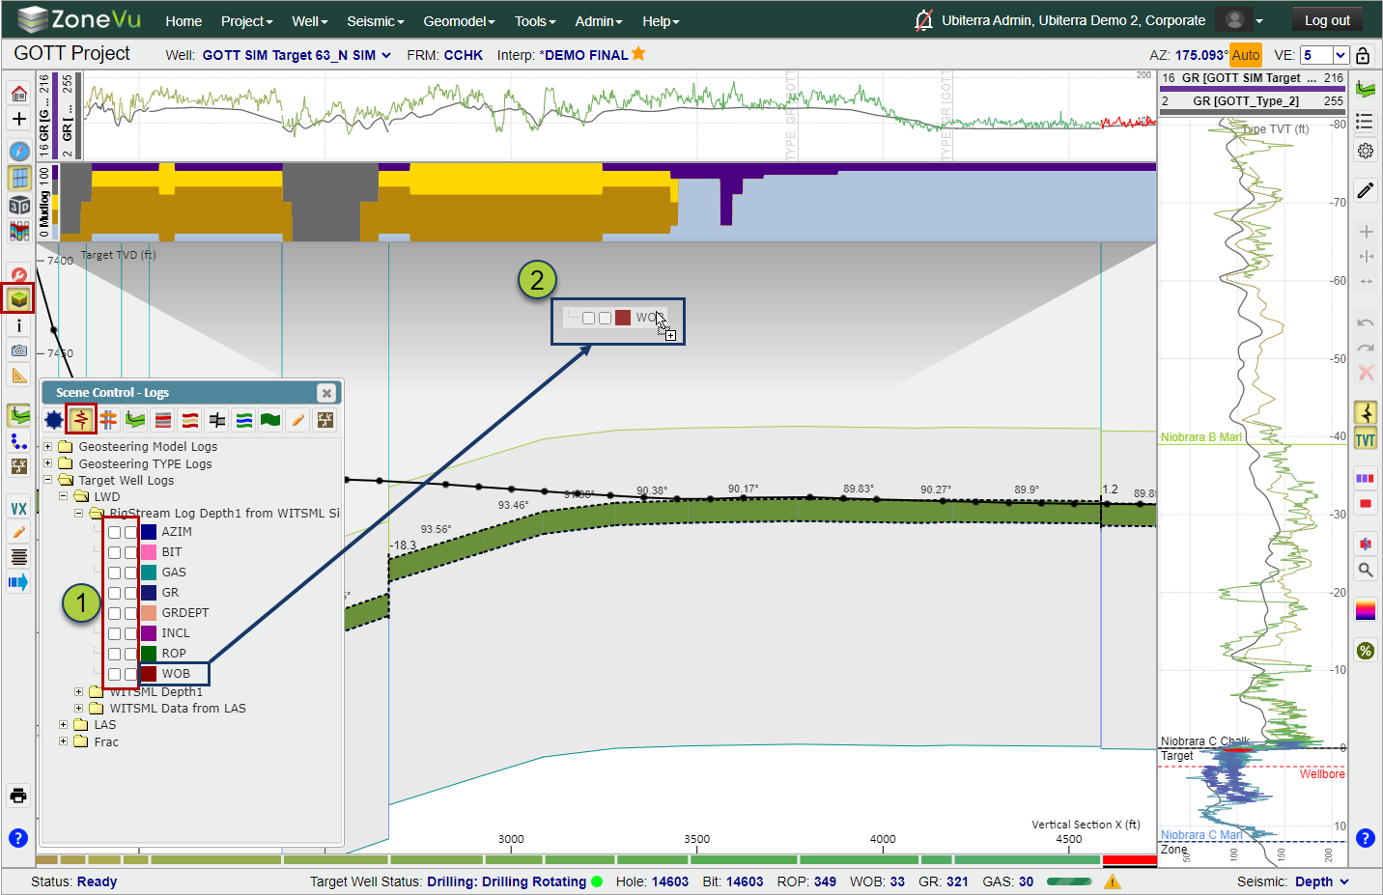Click the WITSML Depth1 tree item
Image resolution: width=1383 pixels, height=895 pixels.
tap(156, 692)
